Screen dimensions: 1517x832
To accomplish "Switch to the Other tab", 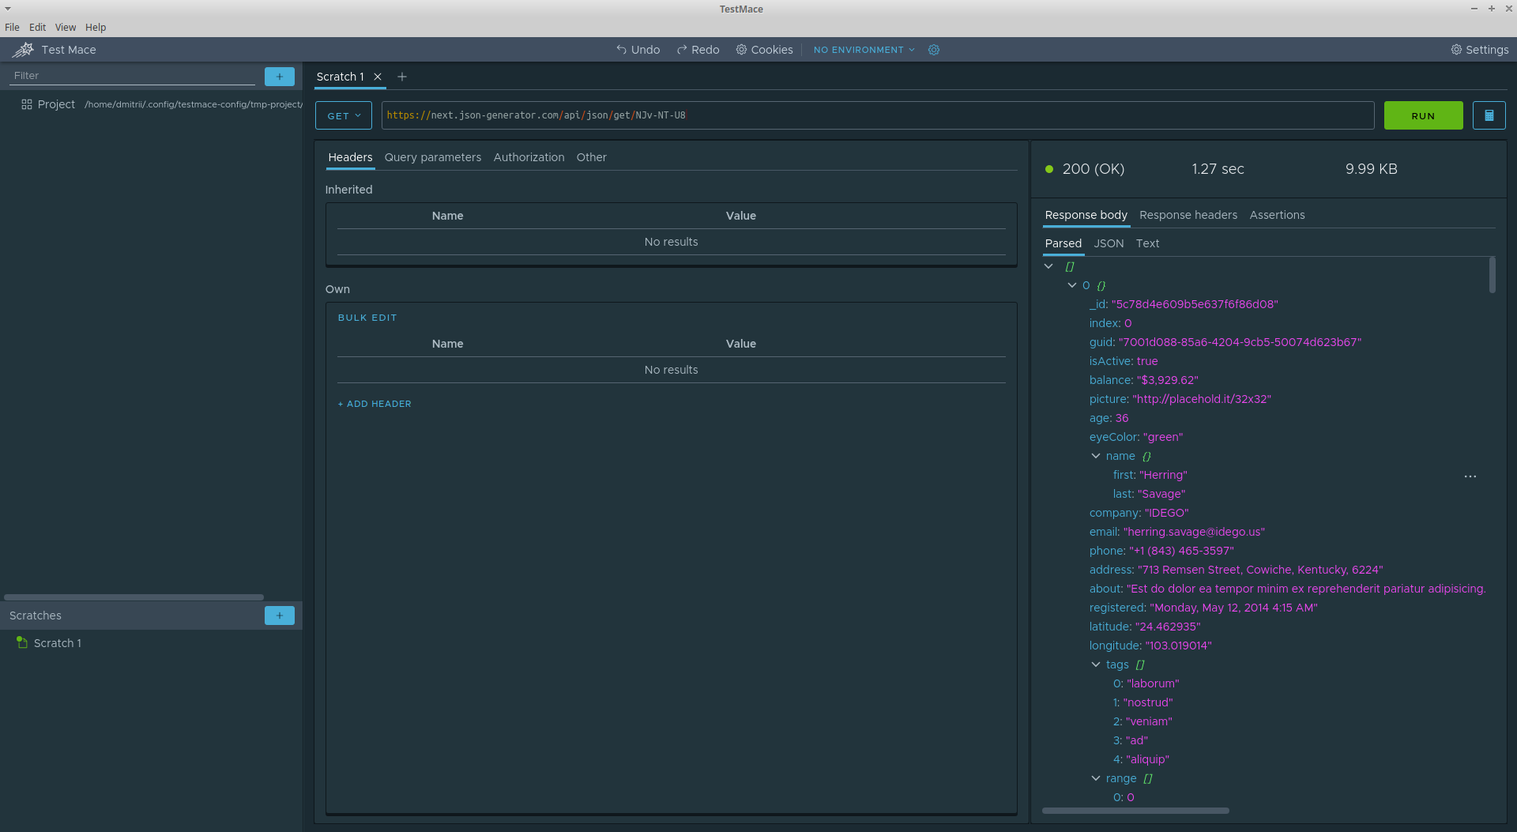I will coord(592,157).
